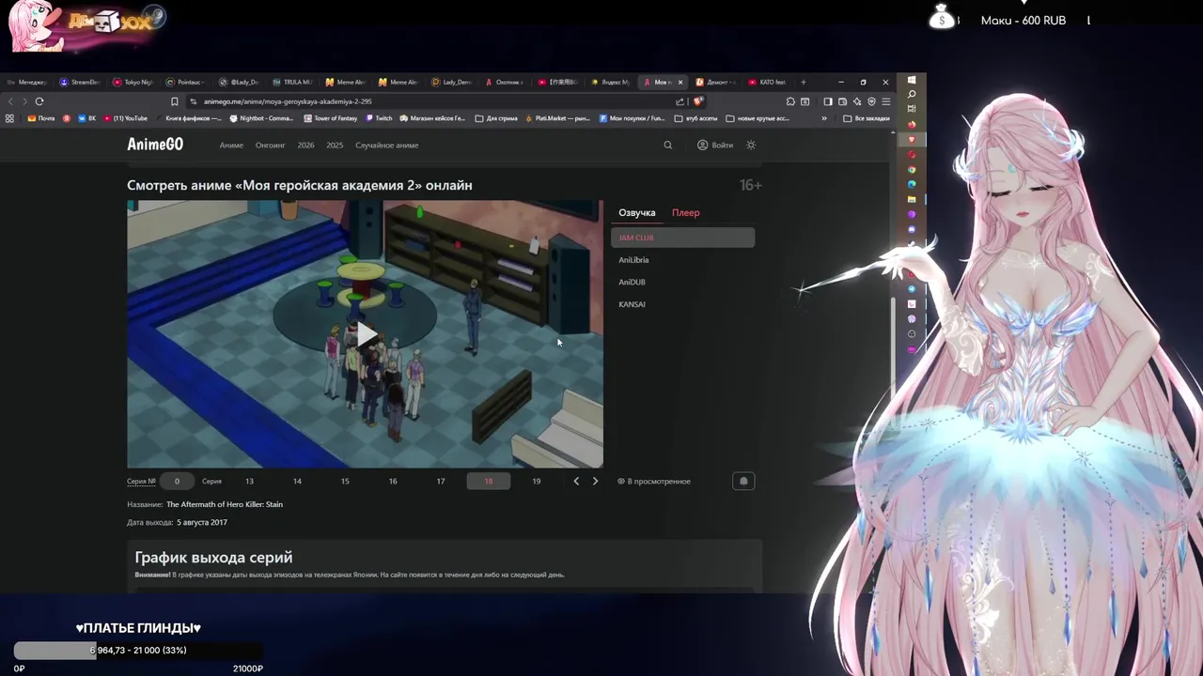Click the 'ПЛАТЬЕ ГЛИНДЫ' donation goal progress bar
This screenshot has height=676, width=1203.
[x=138, y=650]
